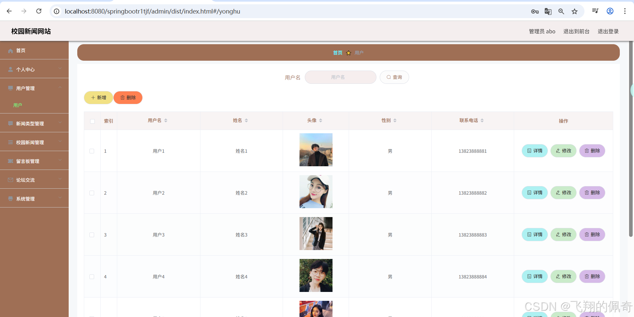Open the browser profile icon
Image resolution: width=634 pixels, height=317 pixels.
coord(610,11)
